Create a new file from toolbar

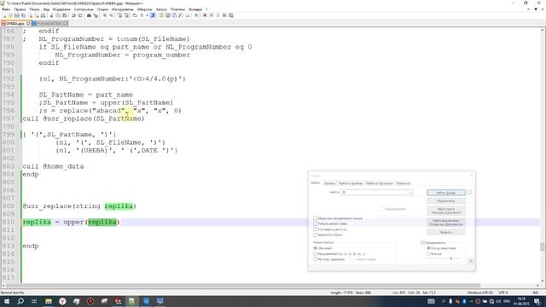(x=4, y=15)
